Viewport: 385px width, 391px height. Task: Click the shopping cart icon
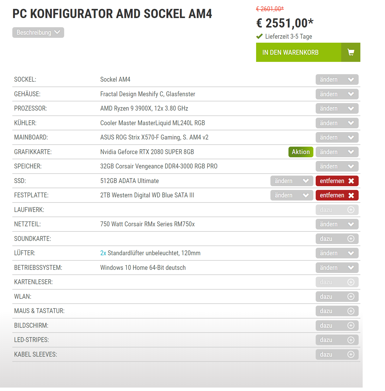click(x=351, y=52)
